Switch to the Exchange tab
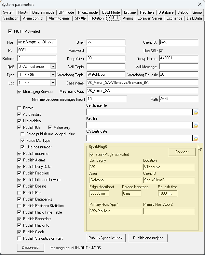Viewport: 205px width, 255px height. 174,18
